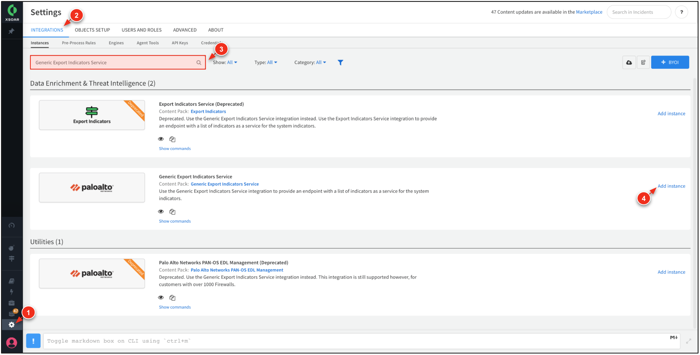Show commands for PAN-OS EDL Management

tap(175, 307)
